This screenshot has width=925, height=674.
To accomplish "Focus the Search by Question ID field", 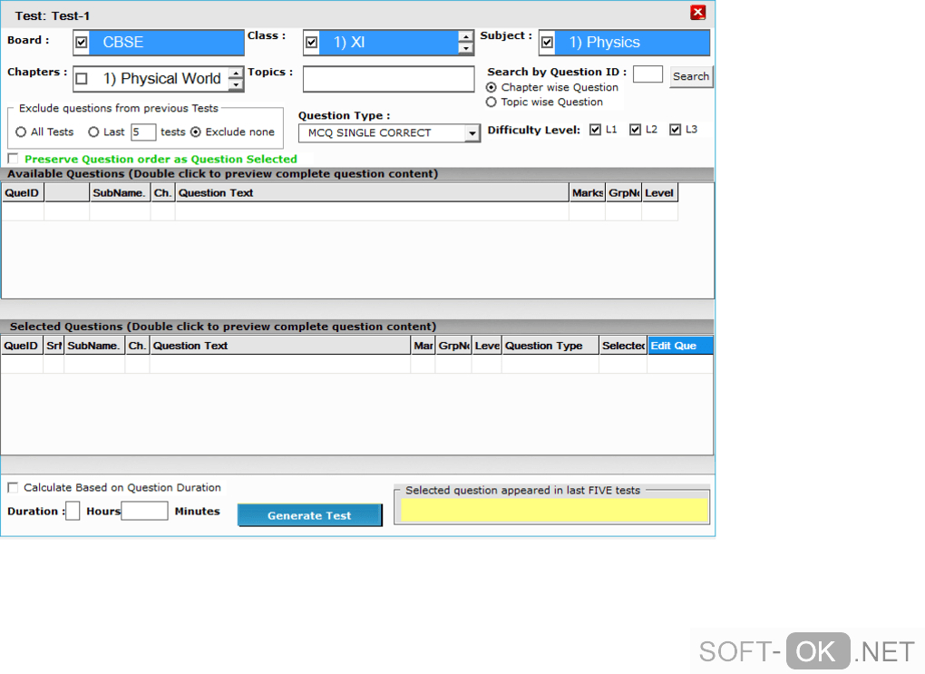I will point(647,74).
